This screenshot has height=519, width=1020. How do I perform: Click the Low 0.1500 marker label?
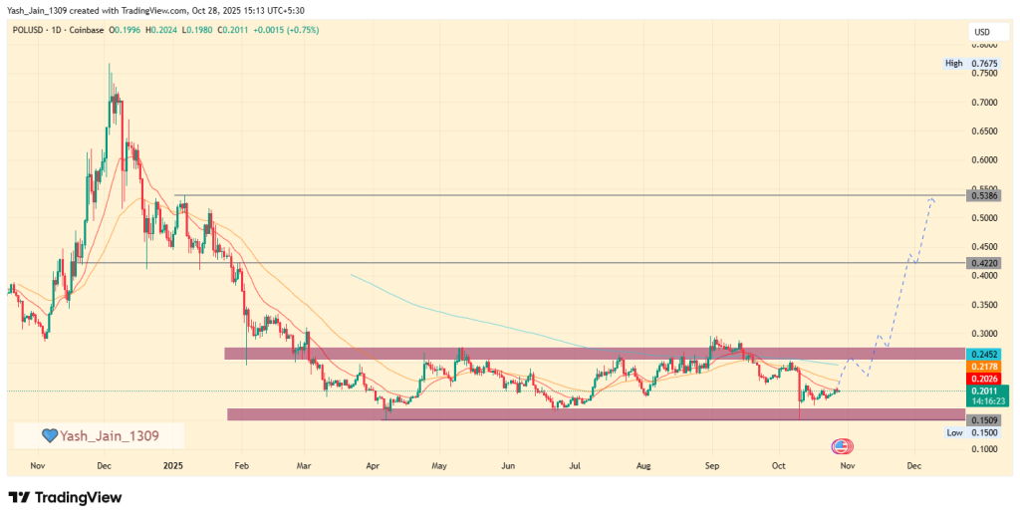click(968, 433)
